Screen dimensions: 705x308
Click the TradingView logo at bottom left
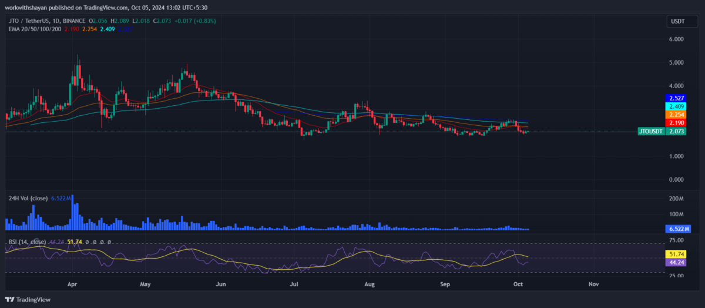click(28, 299)
